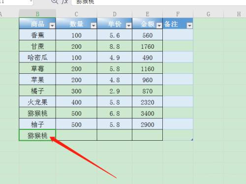Open the 单价 column filter dropdown
This screenshot has height=184, width=246.
tap(129, 26)
